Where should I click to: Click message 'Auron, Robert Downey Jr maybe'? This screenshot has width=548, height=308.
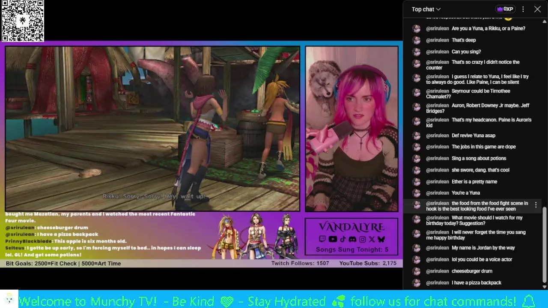pyautogui.click(x=478, y=108)
